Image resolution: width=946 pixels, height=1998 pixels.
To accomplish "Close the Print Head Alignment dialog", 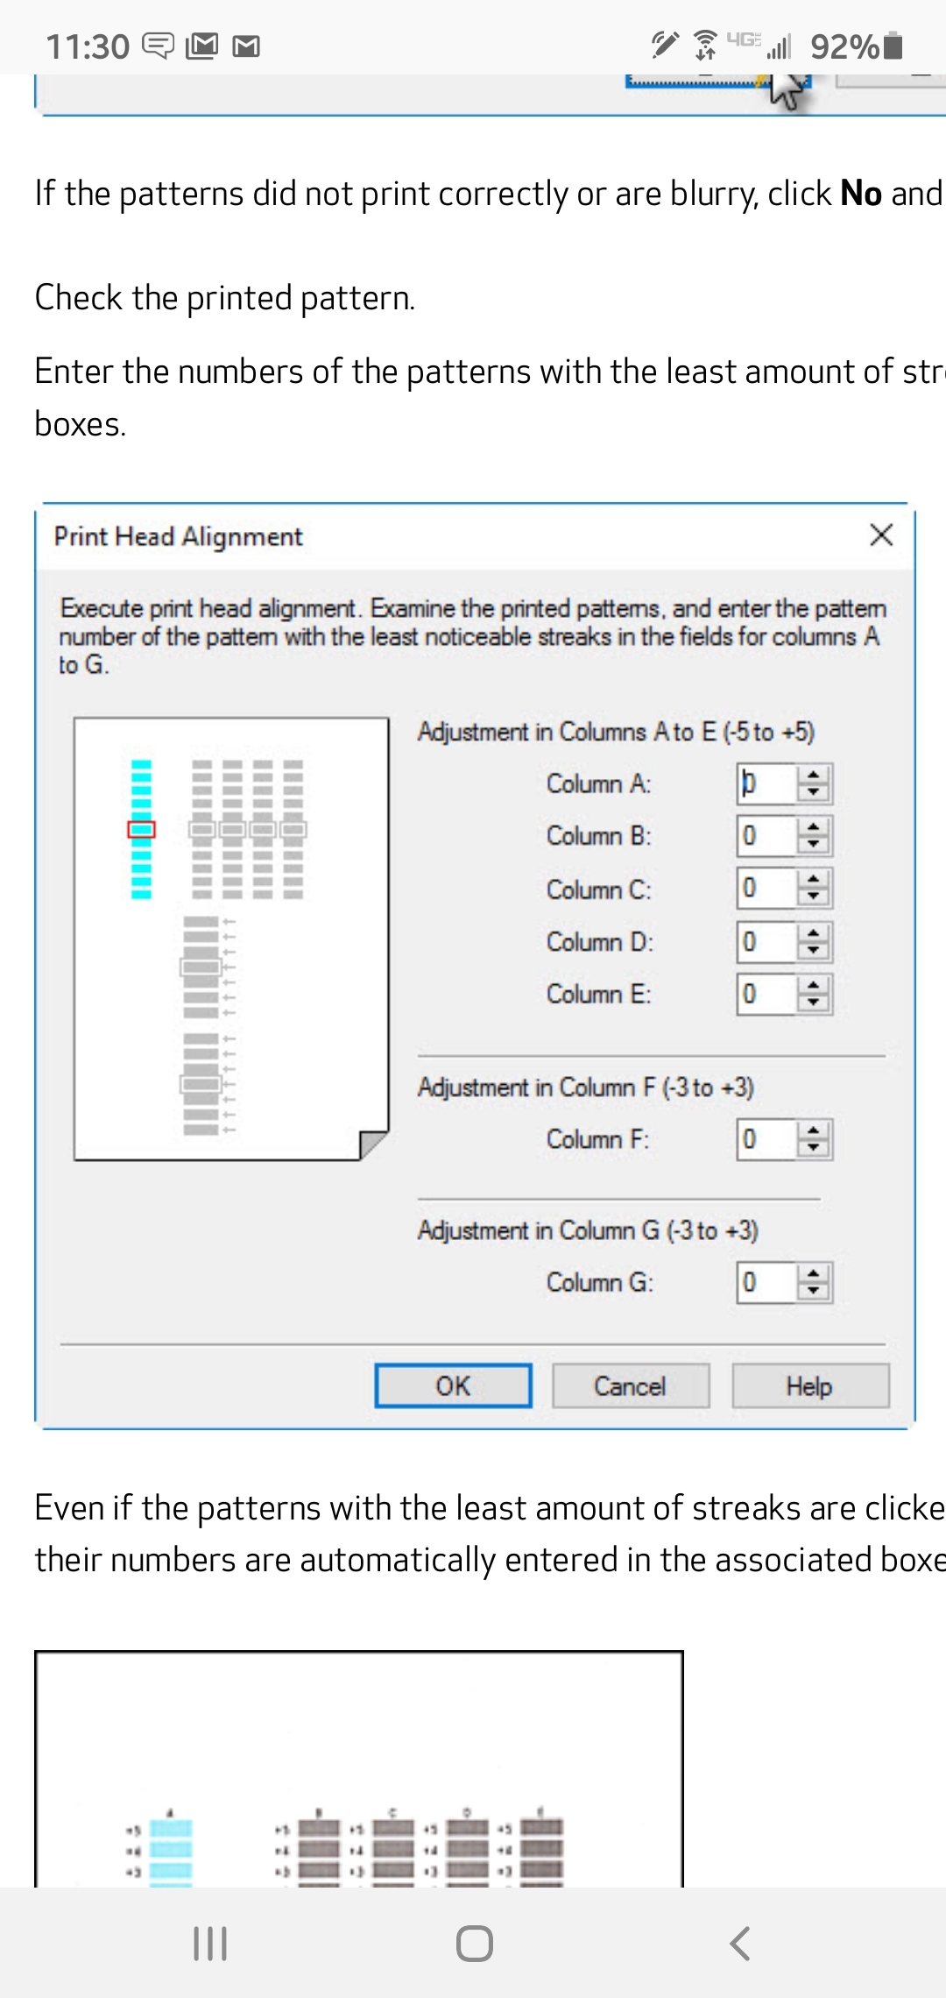I will tap(881, 535).
